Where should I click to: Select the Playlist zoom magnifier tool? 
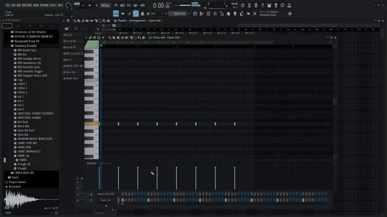click(105, 21)
